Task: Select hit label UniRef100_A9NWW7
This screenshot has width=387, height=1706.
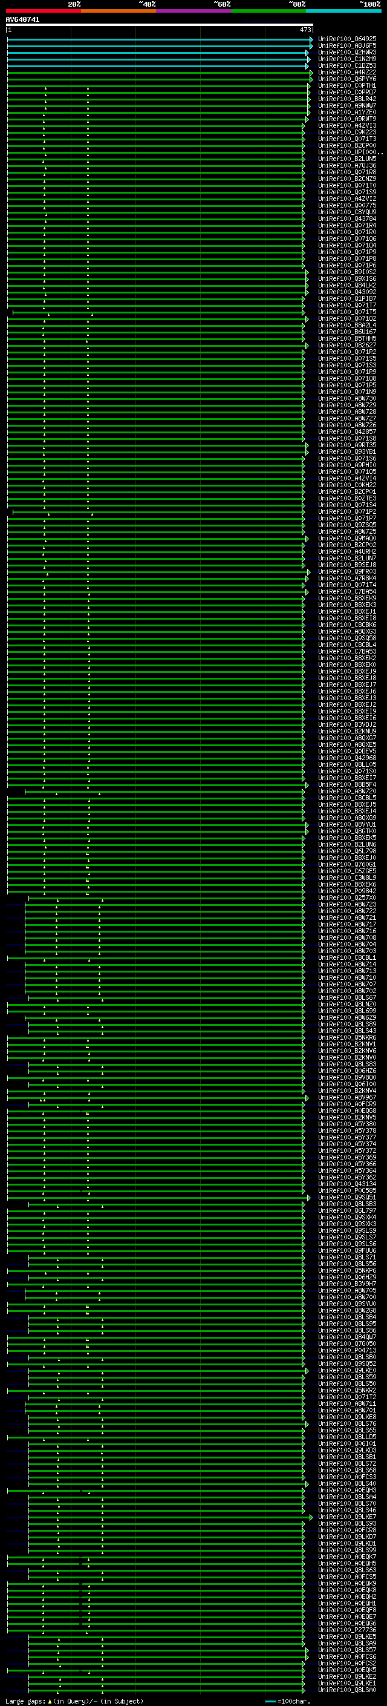Action: click(347, 105)
